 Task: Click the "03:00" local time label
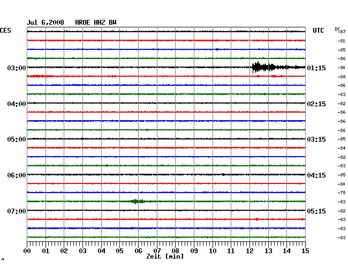tap(17, 68)
